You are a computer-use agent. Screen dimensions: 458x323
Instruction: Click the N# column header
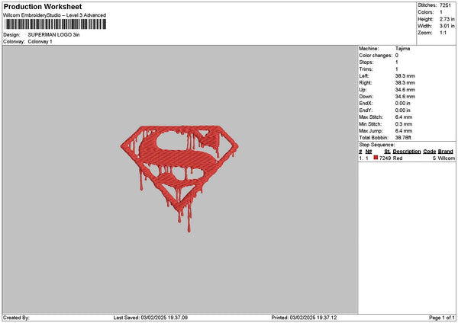(x=369, y=152)
